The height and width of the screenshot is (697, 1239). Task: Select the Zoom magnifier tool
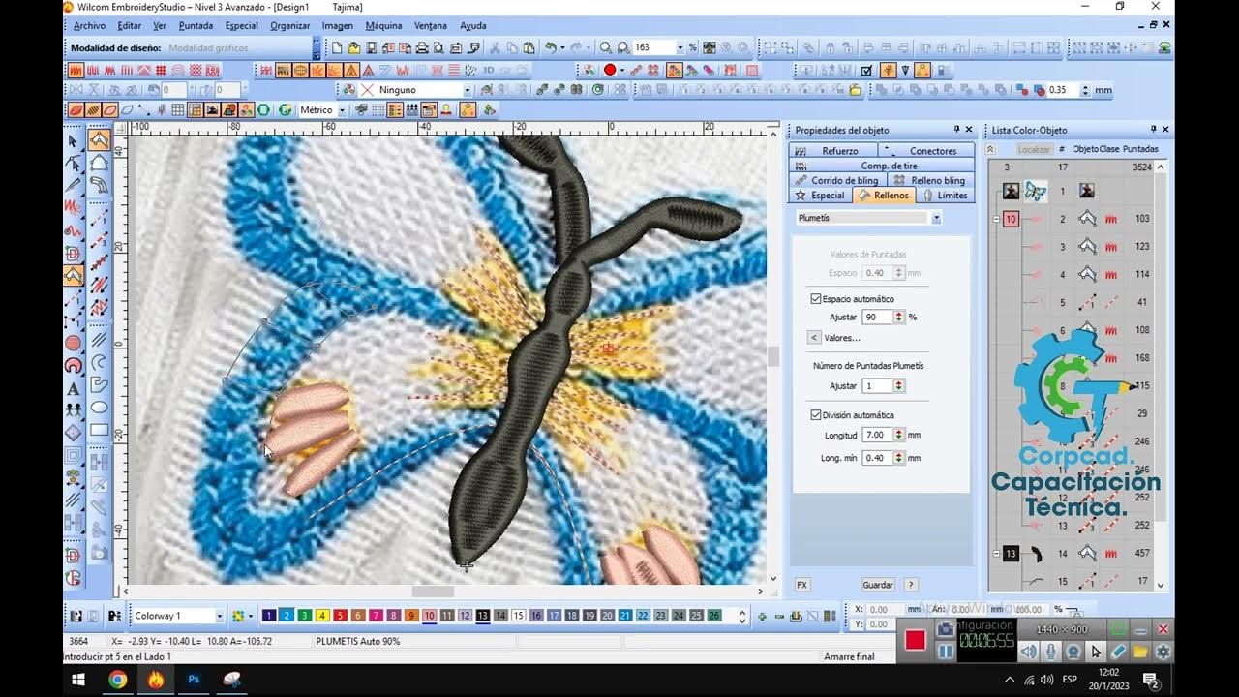[x=605, y=47]
